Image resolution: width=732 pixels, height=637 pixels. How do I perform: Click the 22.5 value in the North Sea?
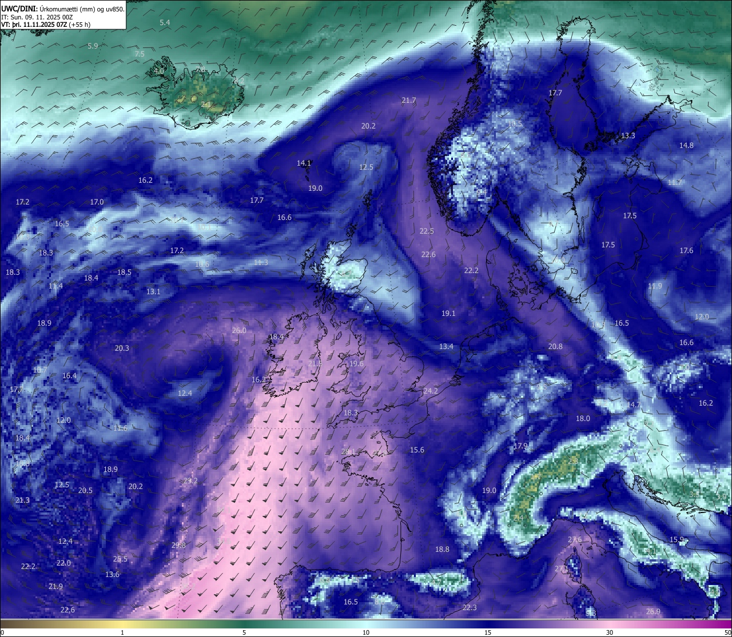[427, 231]
